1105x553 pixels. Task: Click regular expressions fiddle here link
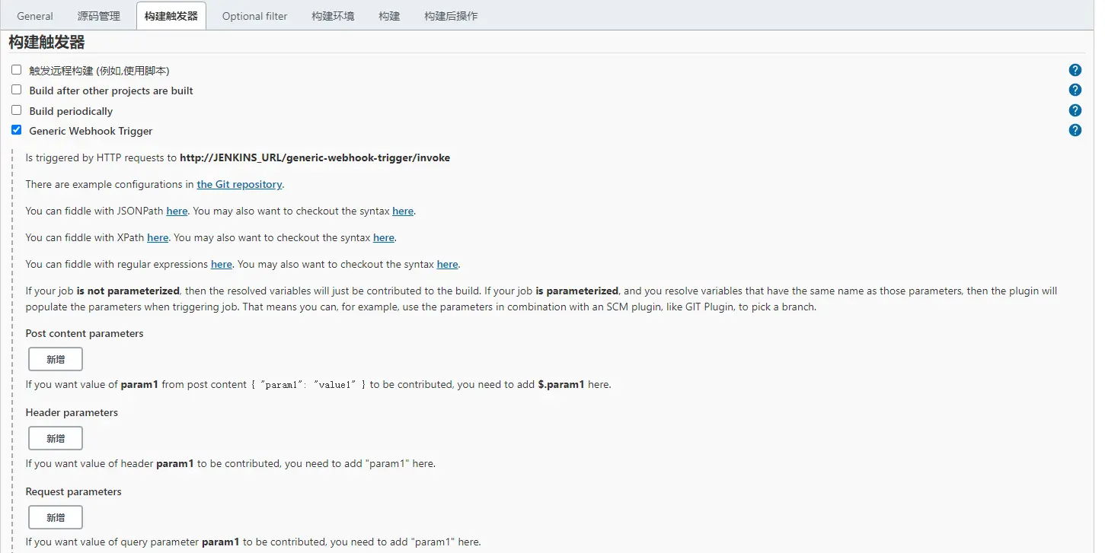222,265
